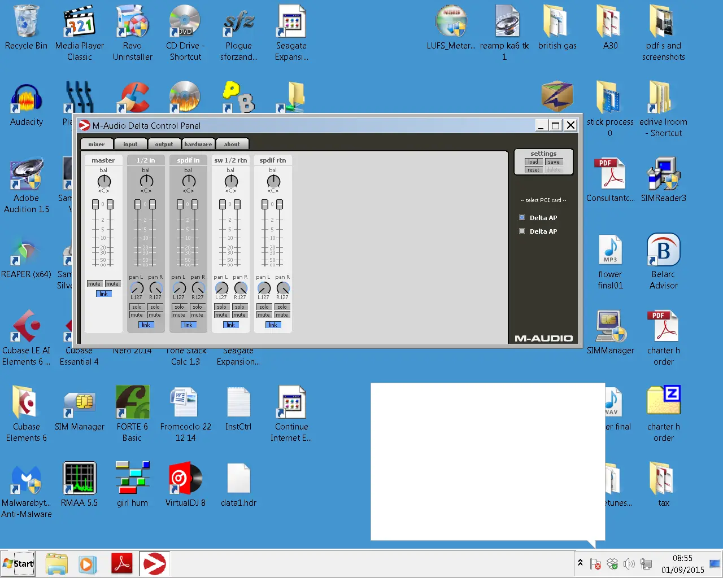This screenshot has height=578, width=723.
Task: Open the about tab
Action: [232, 144]
